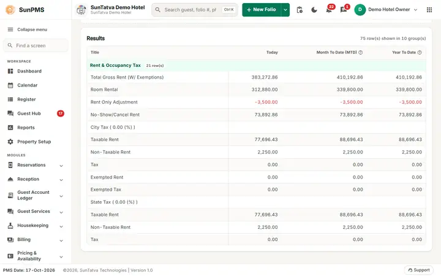Open Property Setup in the sidebar
Image resolution: width=441 pixels, height=276 pixels.
tap(36, 142)
